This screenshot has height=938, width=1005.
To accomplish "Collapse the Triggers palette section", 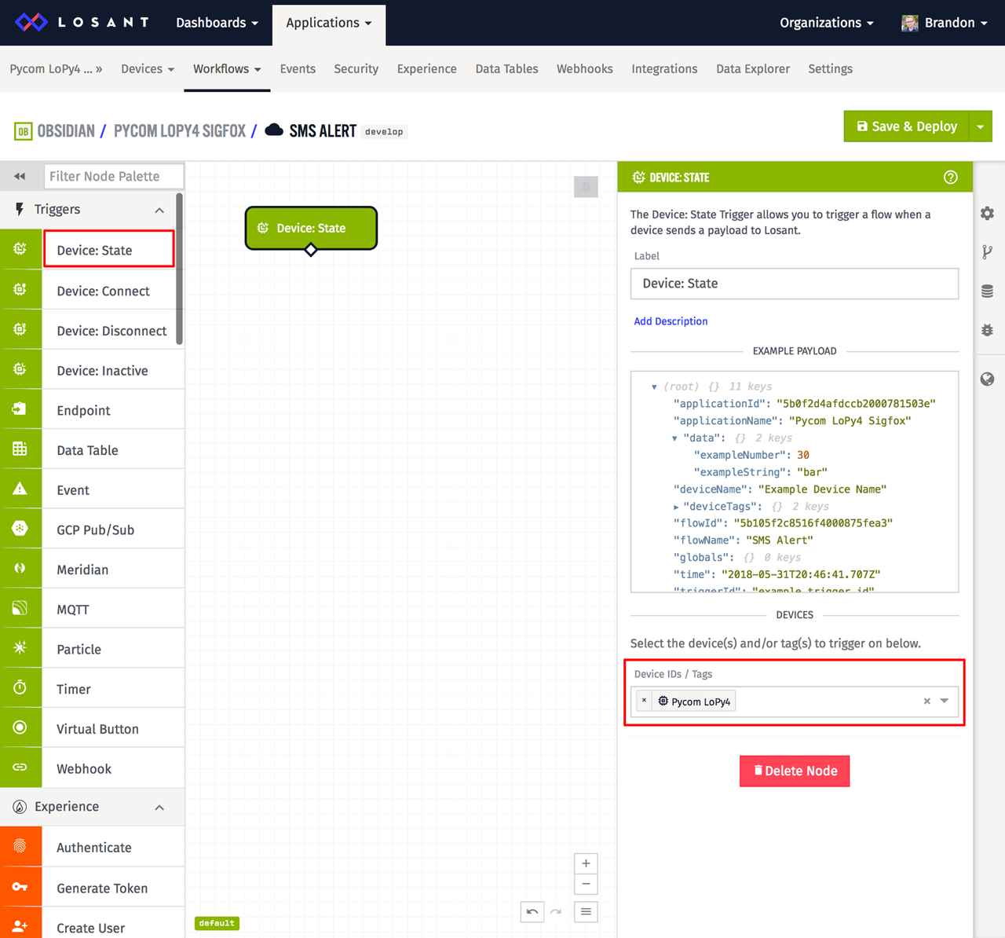I will [159, 210].
